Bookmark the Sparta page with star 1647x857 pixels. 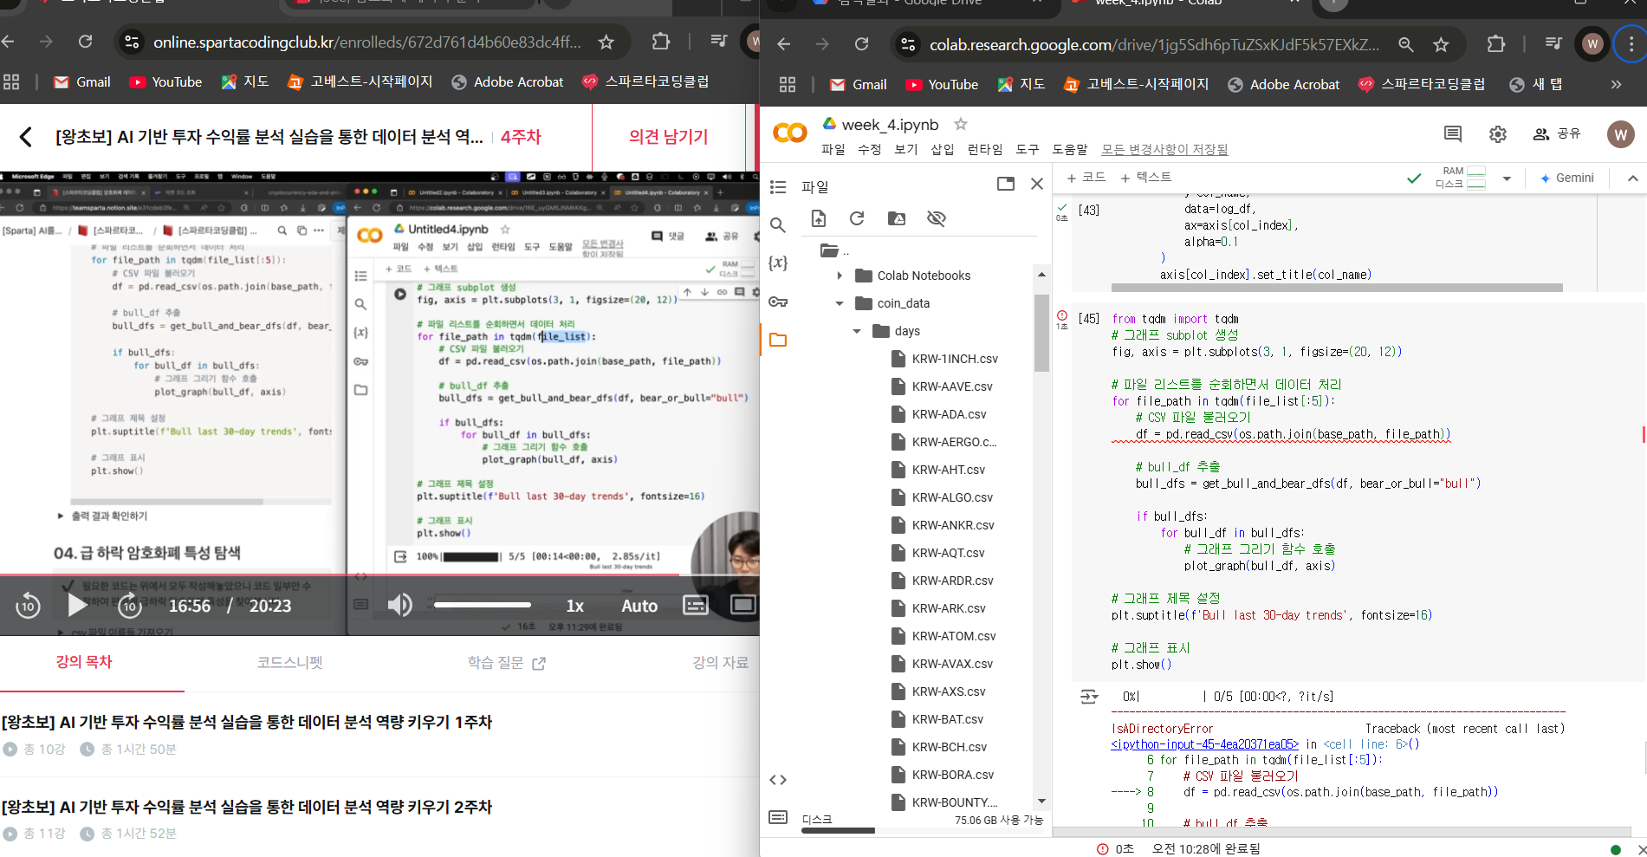(x=606, y=42)
